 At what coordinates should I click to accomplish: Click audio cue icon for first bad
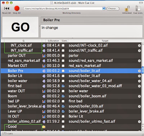[44, 86]
